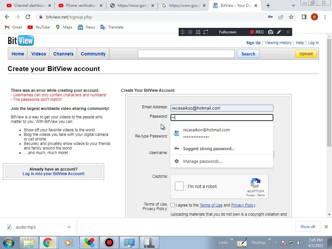Image resolution: width=332 pixels, height=249 pixels.
Task: Open the new tab plus button
Action: point(268,6)
